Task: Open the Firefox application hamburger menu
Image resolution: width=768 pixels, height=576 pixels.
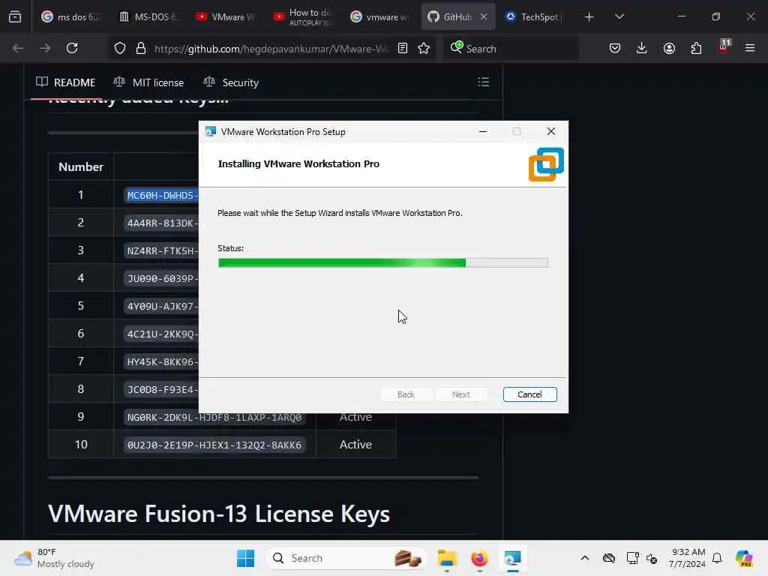Action: tap(750, 48)
